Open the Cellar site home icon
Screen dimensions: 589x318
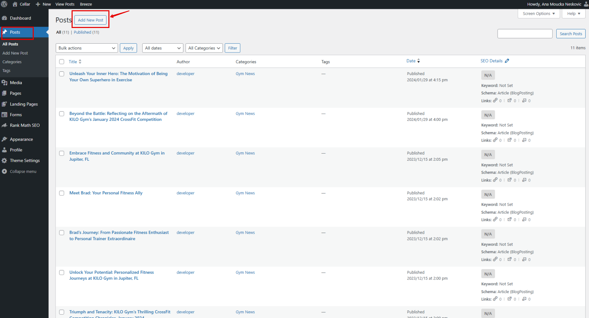(x=15, y=4)
